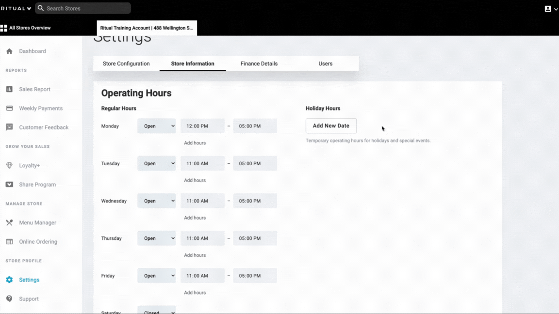
Task: Open the user account icon menu
Action: 551,9
